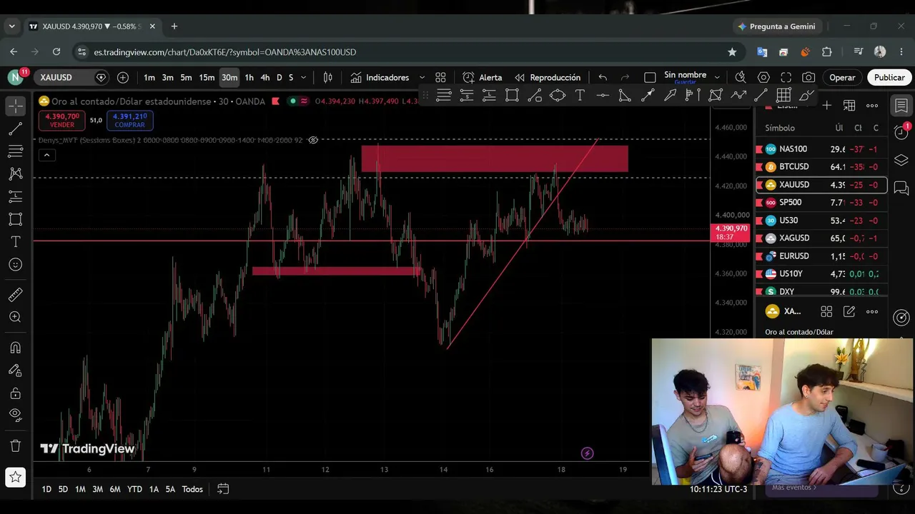The width and height of the screenshot is (915, 514).
Task: Open the candlestick chart type selector
Action: point(328,77)
